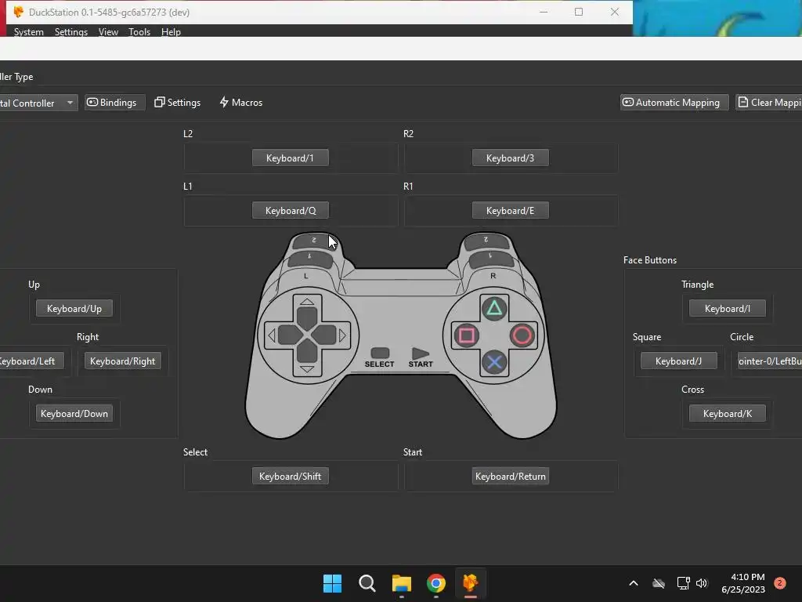Click the Clear Mapping button
This screenshot has height=602, width=802.
click(x=769, y=103)
